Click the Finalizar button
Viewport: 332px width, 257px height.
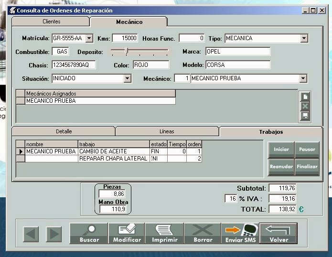click(307, 167)
